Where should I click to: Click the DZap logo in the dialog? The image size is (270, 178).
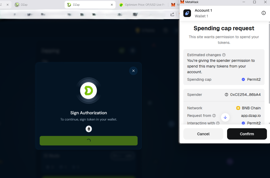88,91
